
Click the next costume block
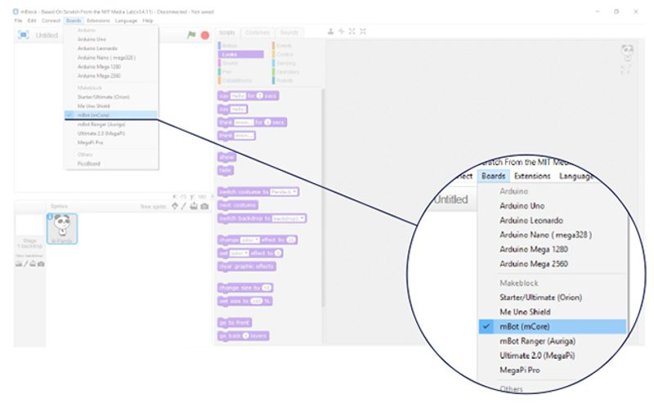point(238,205)
